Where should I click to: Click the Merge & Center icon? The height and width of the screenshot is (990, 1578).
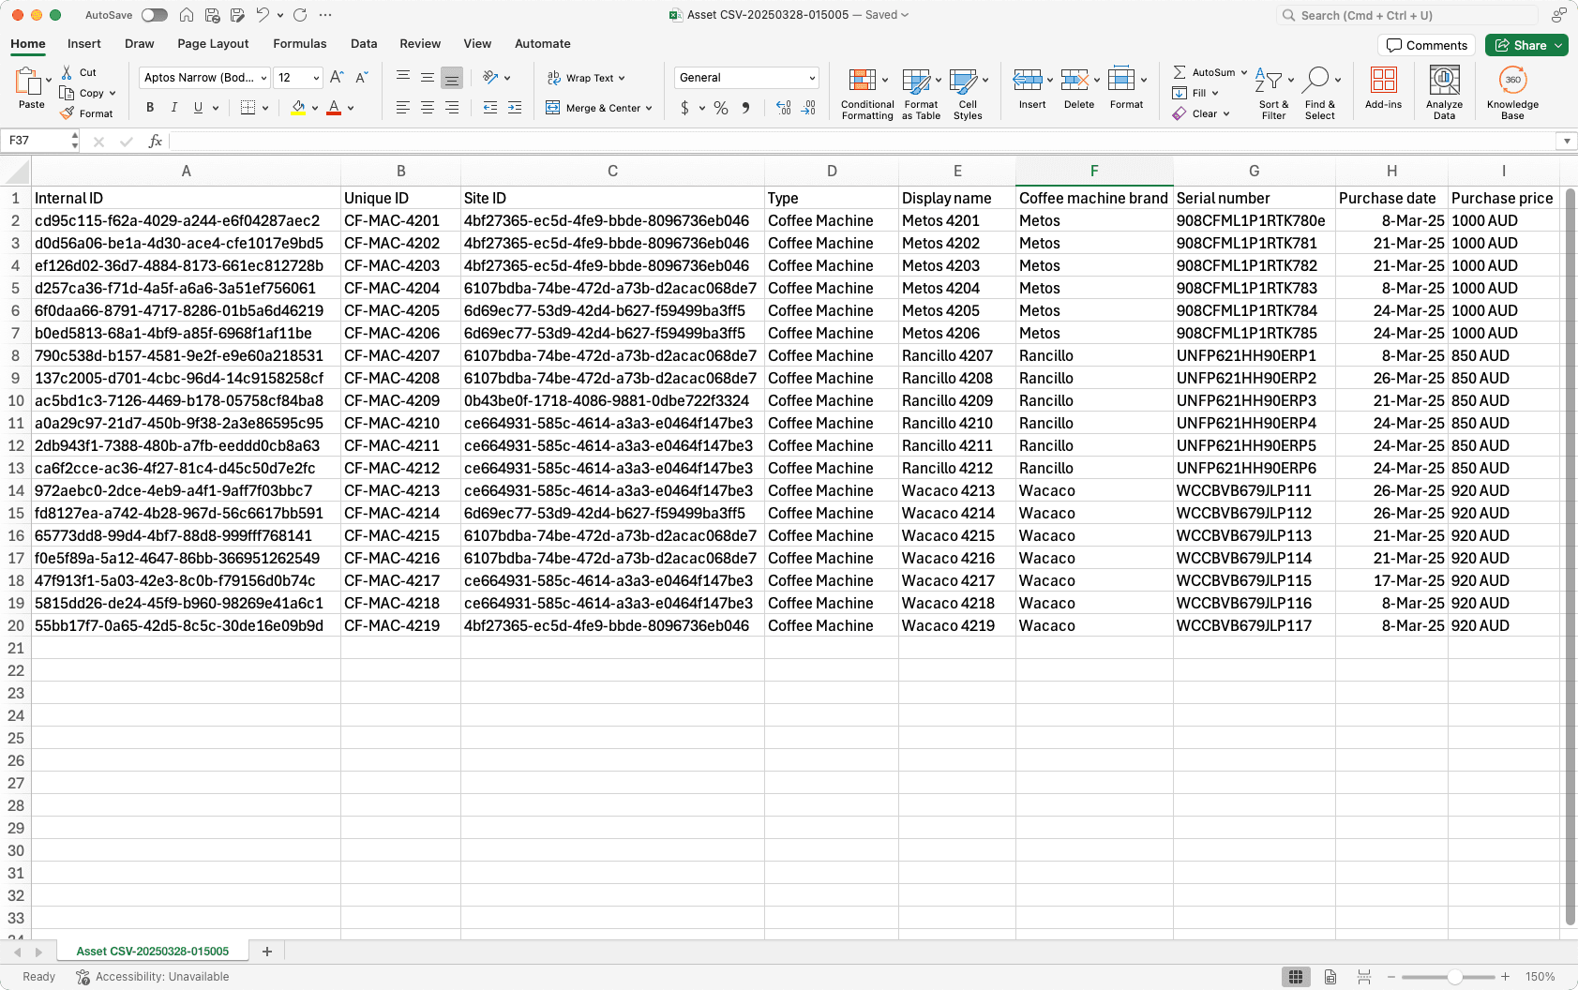point(552,108)
